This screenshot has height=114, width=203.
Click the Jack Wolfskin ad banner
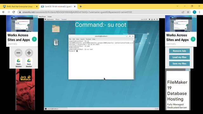pos(25,89)
